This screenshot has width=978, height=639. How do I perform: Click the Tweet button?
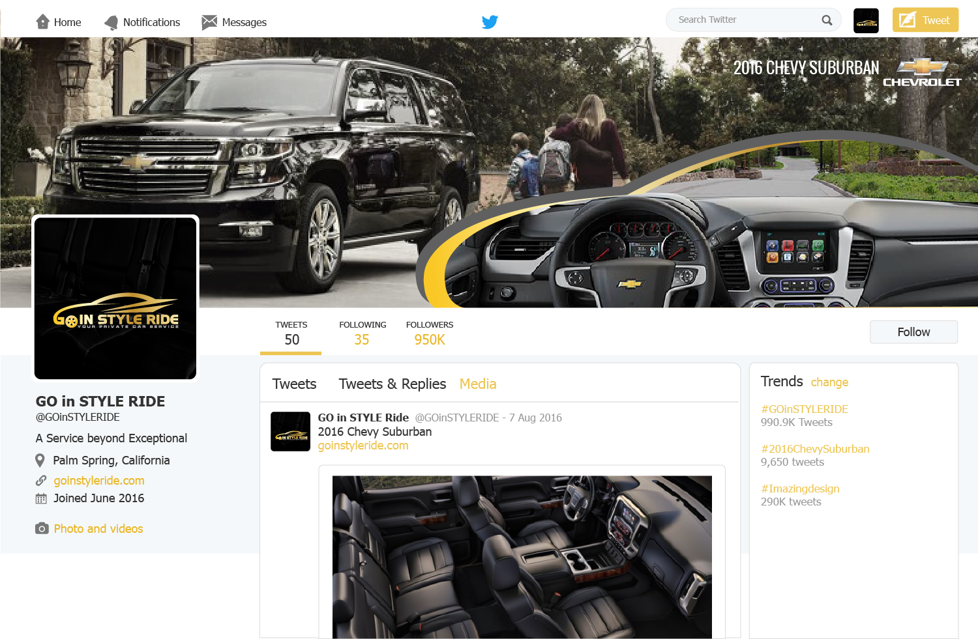tap(926, 20)
